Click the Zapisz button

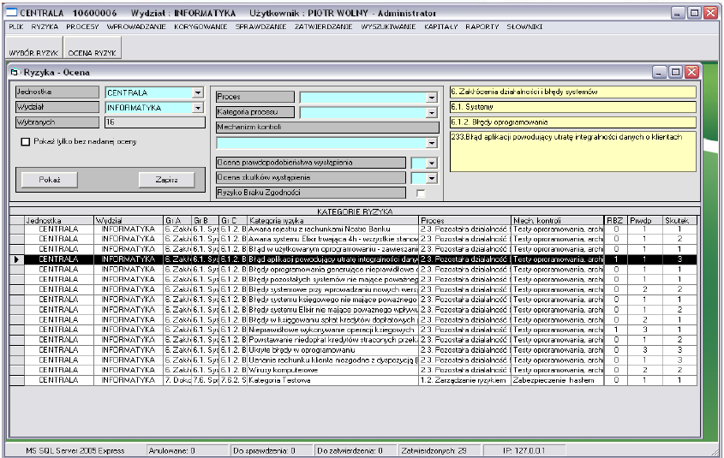point(167,180)
